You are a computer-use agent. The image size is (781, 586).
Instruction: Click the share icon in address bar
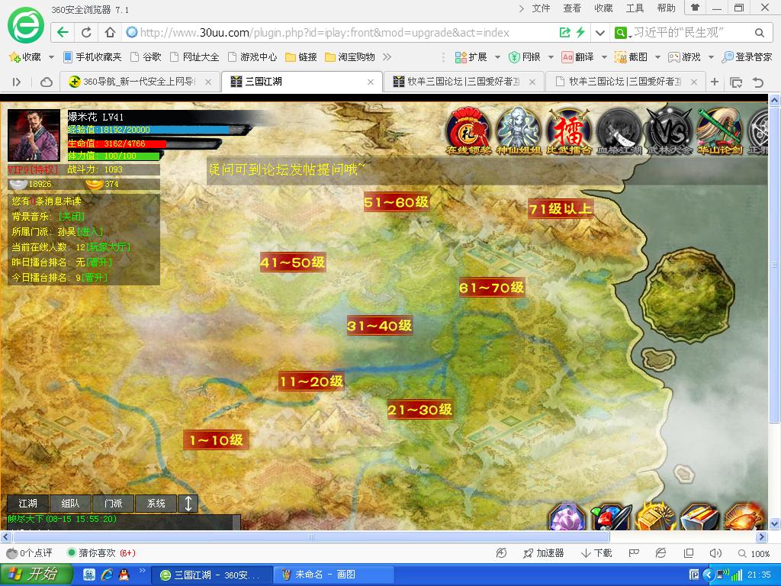(565, 32)
